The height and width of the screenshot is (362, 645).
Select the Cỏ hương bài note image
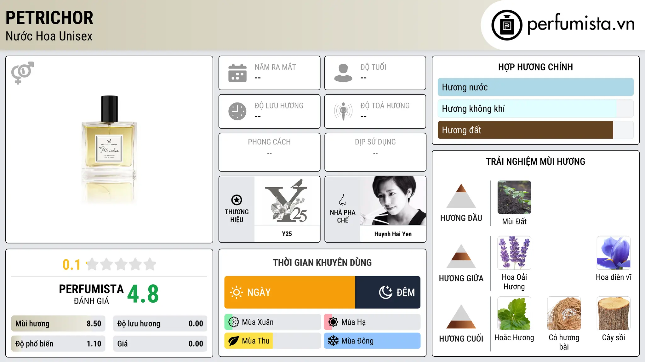tap(564, 313)
